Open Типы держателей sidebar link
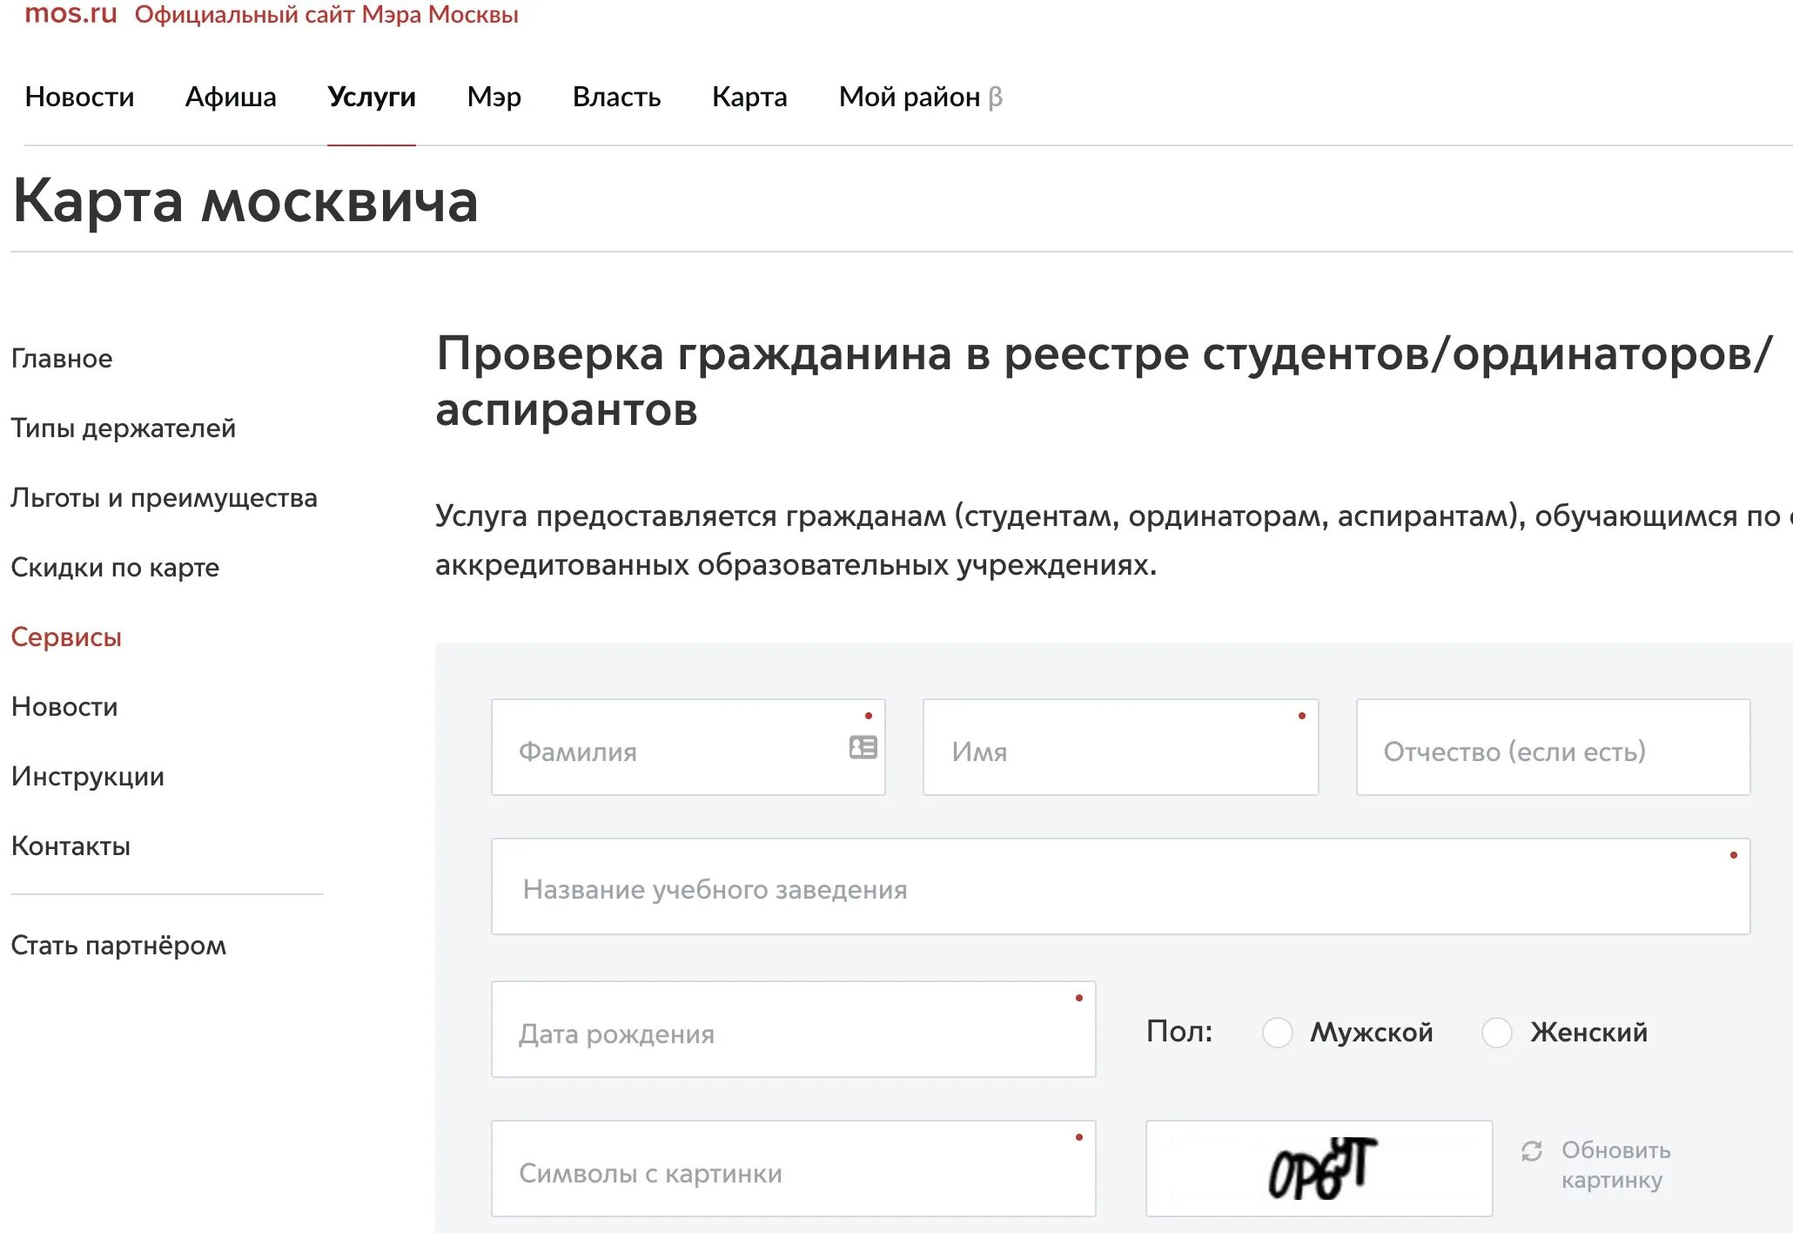The image size is (1793, 1233). 123,428
